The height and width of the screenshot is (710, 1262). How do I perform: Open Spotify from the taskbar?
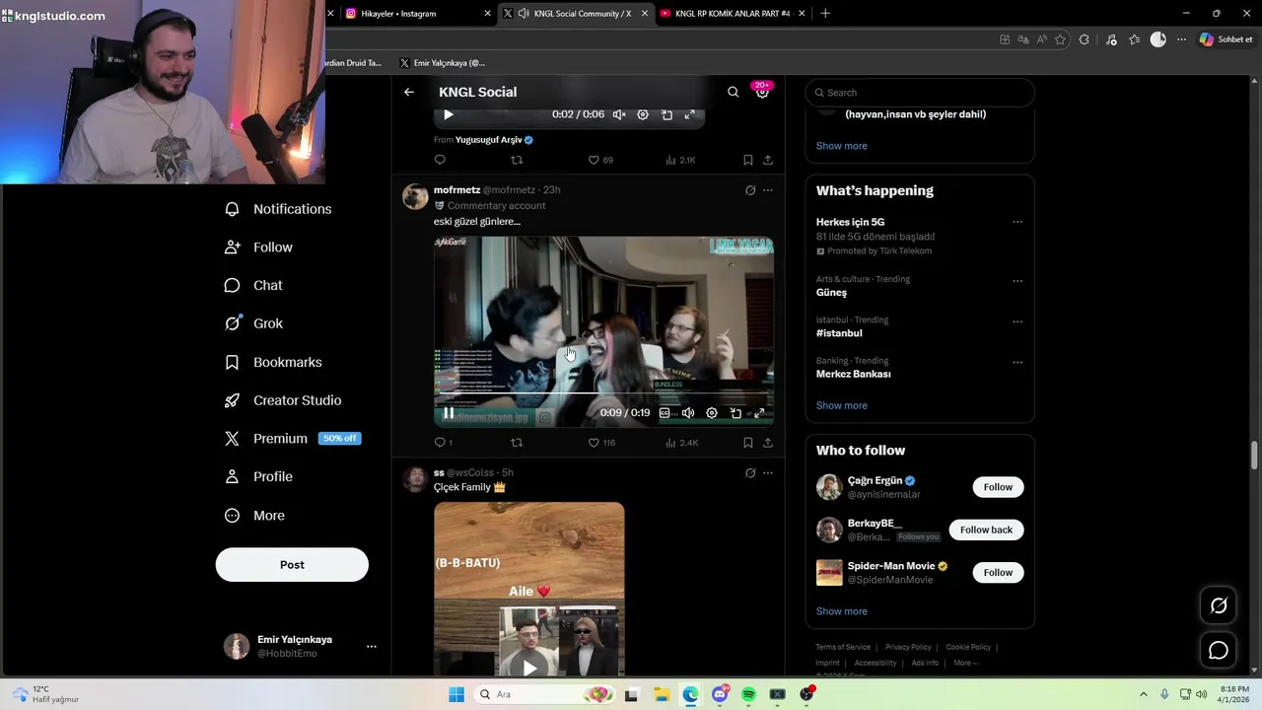click(748, 694)
